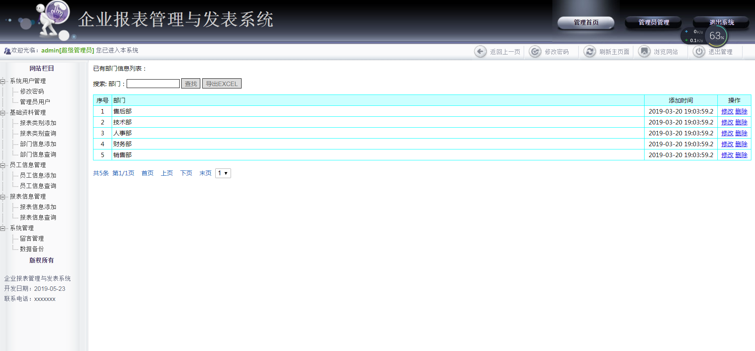
Task: Click 删除 for the 人事部 row
Action: coord(741,133)
